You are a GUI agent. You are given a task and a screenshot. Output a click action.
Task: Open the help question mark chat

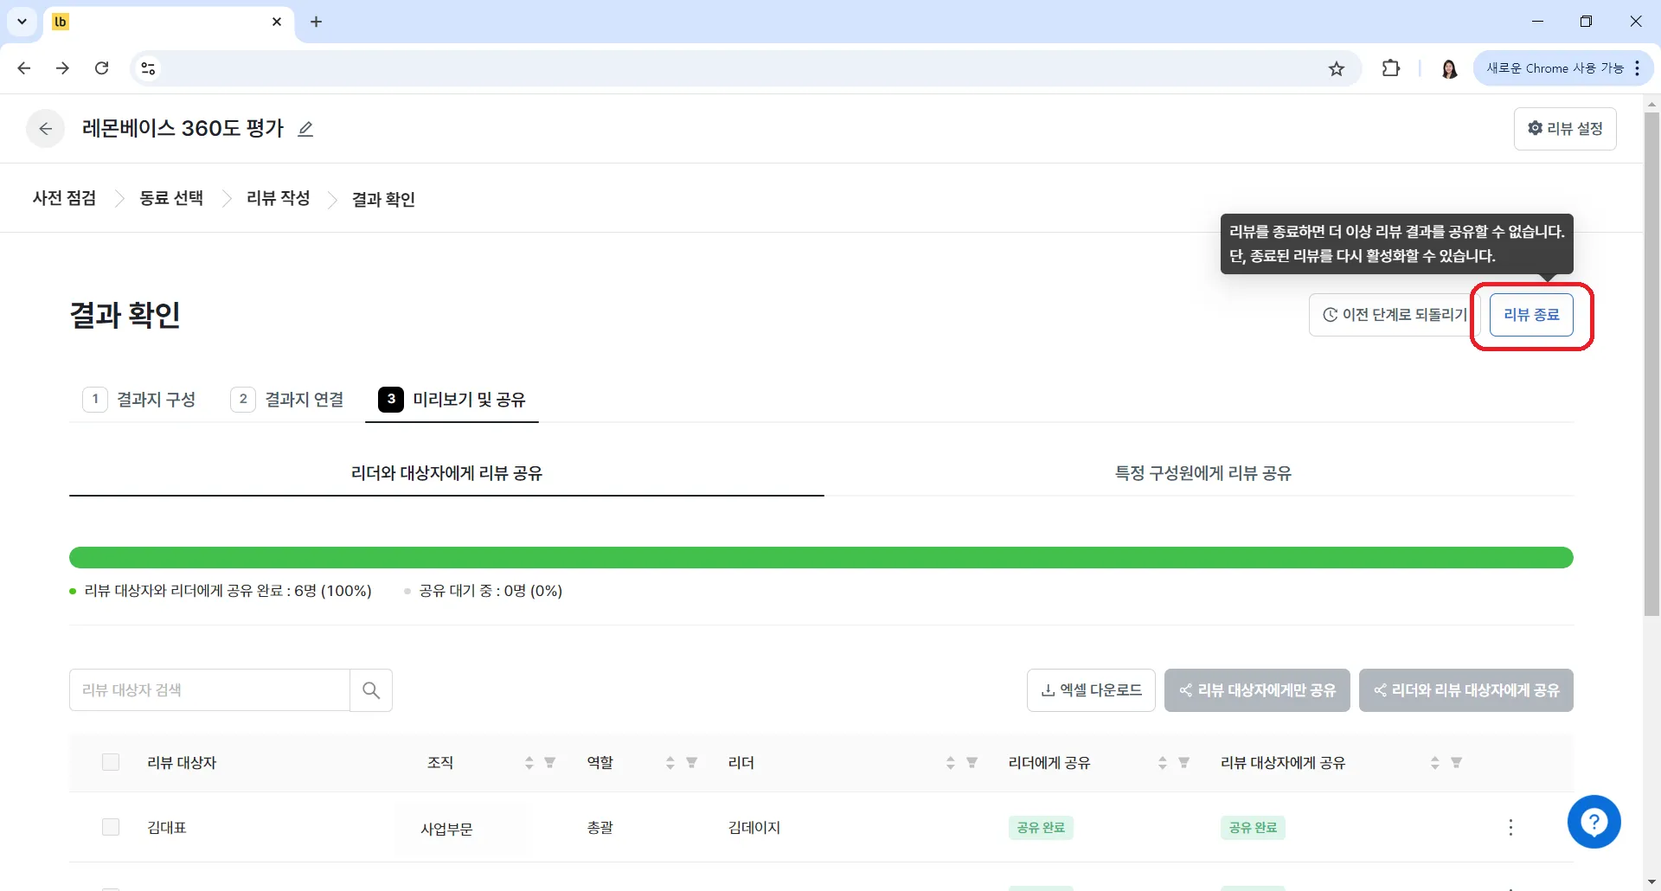[x=1594, y=822]
